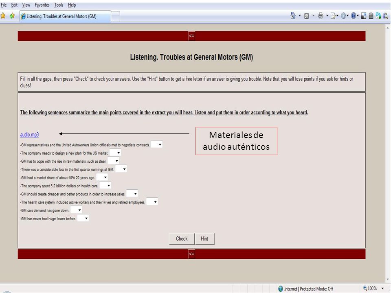Click the 100% zoom level control
The image size is (391, 293).
[370, 288]
